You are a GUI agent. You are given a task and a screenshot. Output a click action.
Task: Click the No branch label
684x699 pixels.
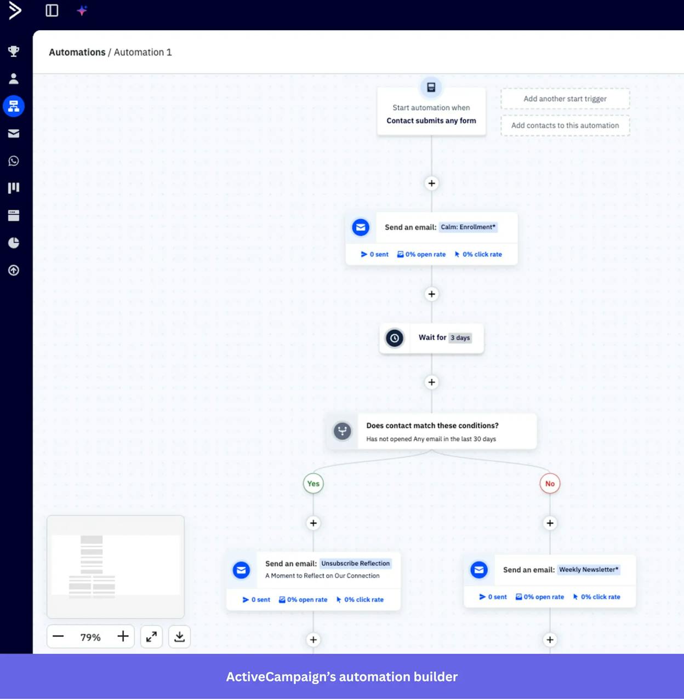point(550,484)
